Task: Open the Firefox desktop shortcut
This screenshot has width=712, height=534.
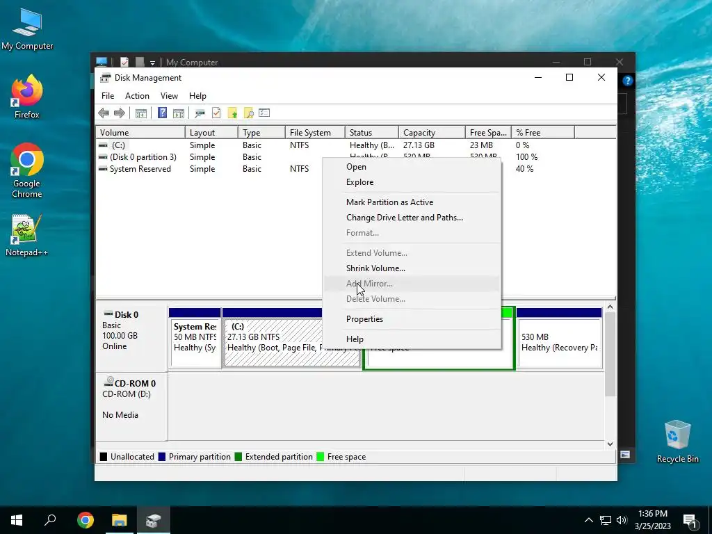Action: pyautogui.click(x=27, y=97)
